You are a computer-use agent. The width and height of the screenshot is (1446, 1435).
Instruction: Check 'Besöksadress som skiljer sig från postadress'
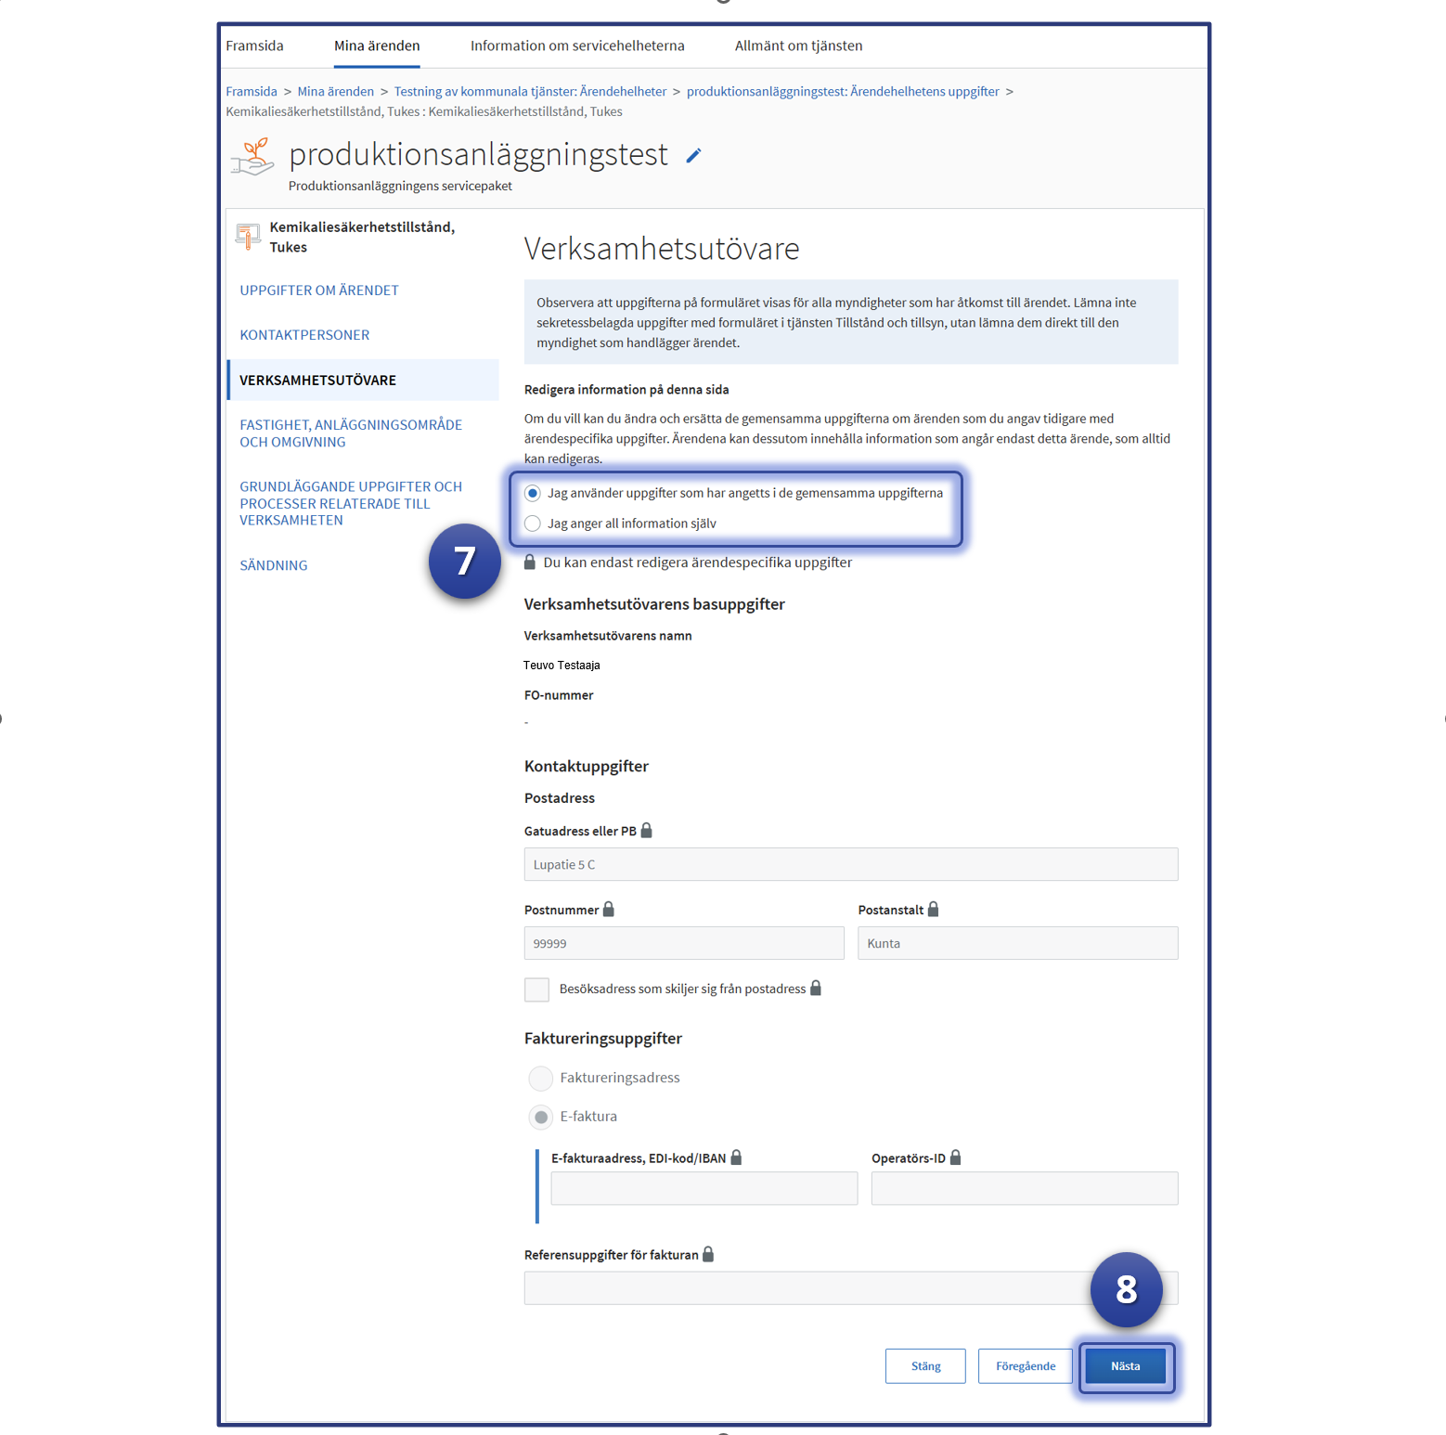pos(536,989)
